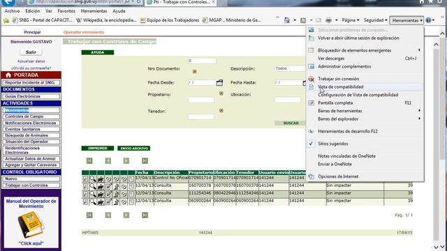Click the edit pencil icon in row 160700378
Screen dimensions: 447x251
tap(108, 186)
